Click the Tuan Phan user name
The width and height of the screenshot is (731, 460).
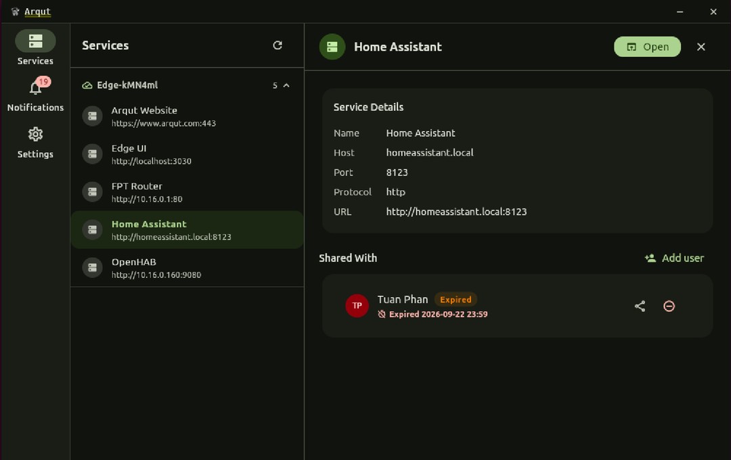402,299
